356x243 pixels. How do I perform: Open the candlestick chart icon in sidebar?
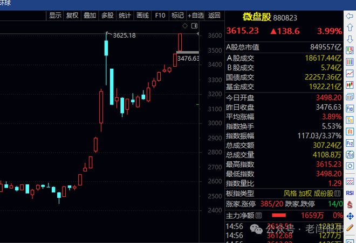point(350,84)
